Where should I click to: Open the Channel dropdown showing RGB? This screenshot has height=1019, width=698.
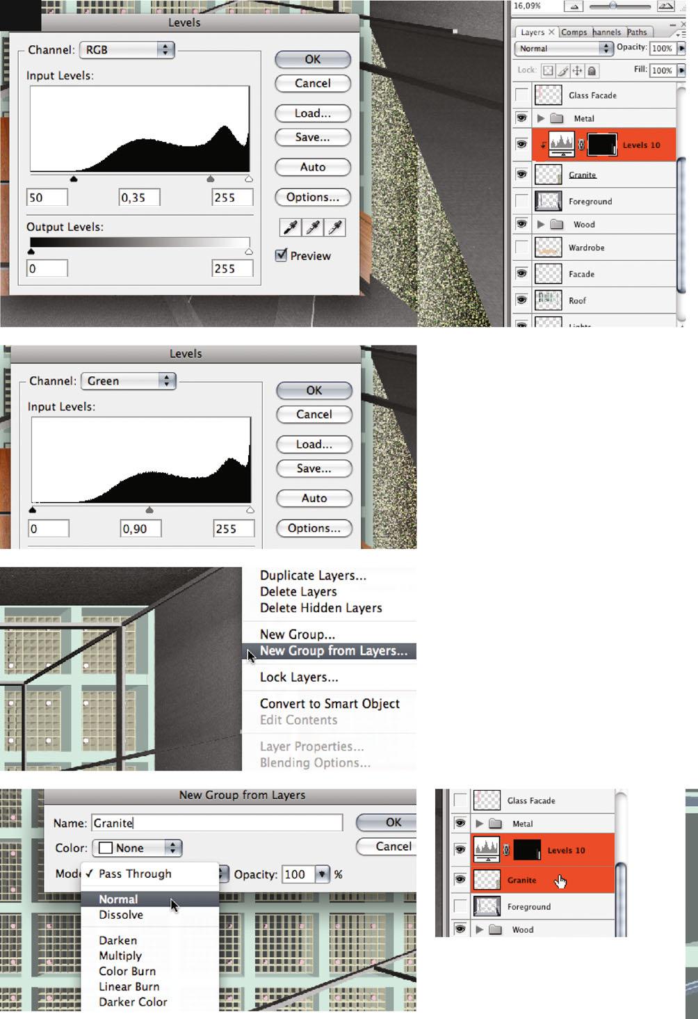click(127, 49)
